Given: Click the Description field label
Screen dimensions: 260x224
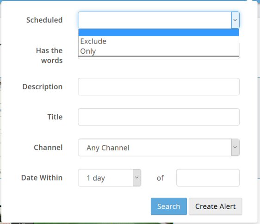Looking at the screenshot, I should point(43,87).
